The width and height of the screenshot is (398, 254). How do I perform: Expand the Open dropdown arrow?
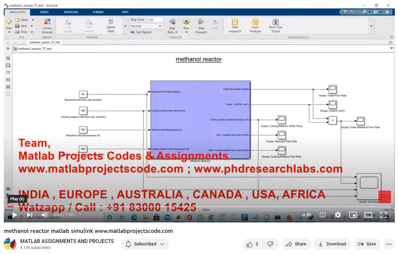pyautogui.click(x=33, y=20)
